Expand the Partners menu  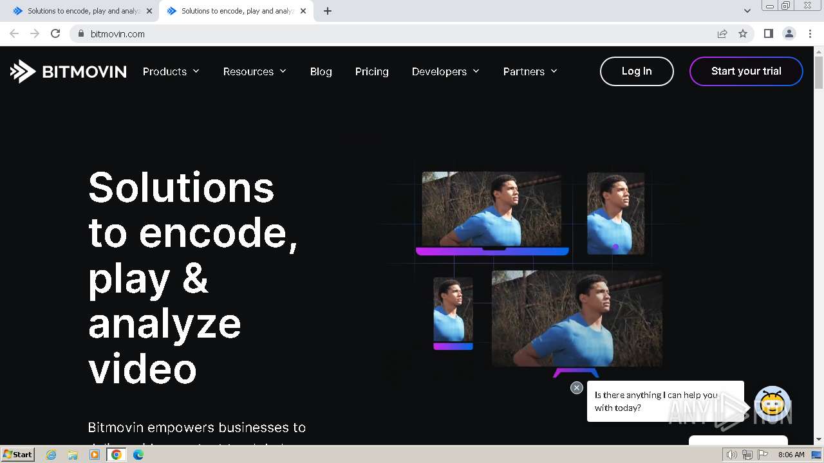coord(530,71)
